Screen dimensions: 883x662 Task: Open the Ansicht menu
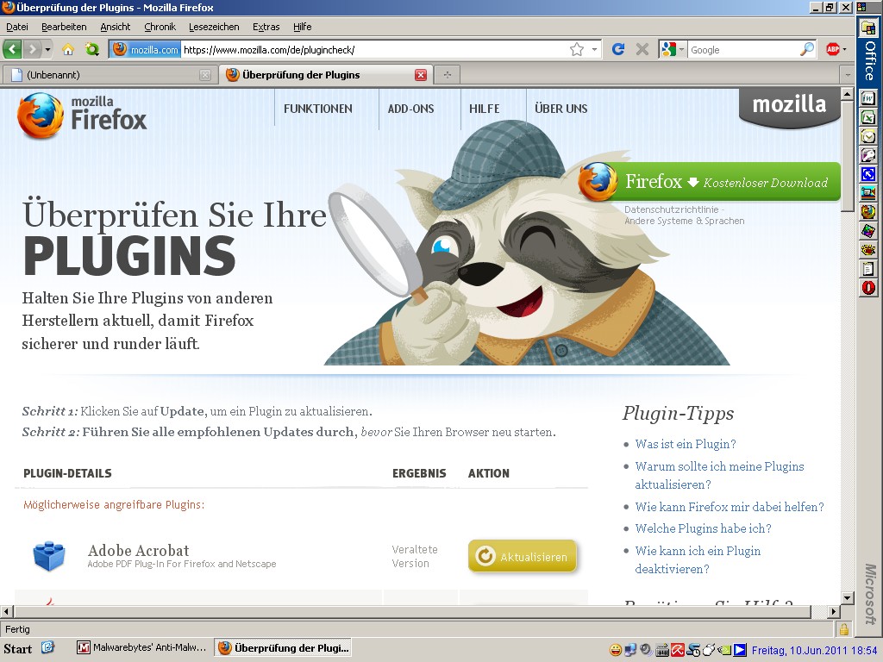click(115, 27)
